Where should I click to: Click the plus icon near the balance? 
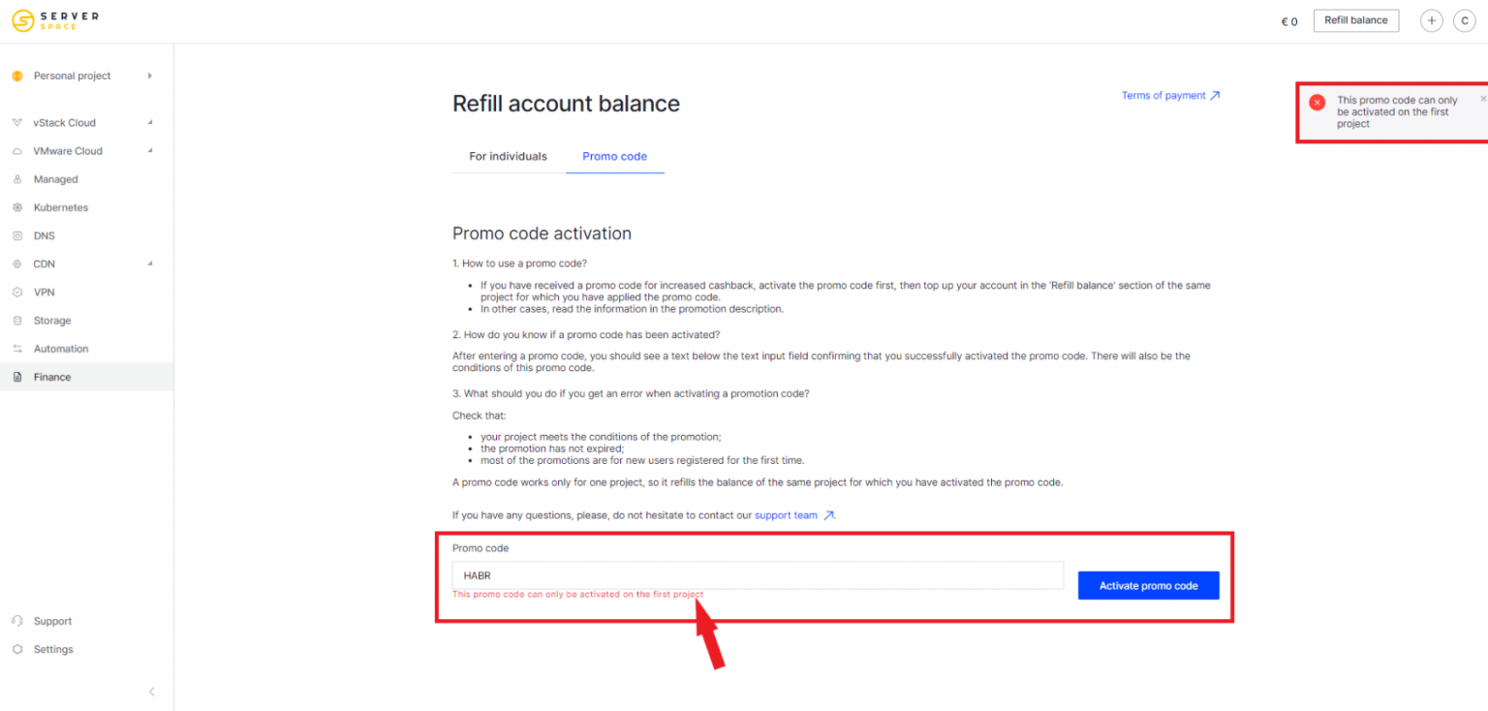click(1432, 20)
